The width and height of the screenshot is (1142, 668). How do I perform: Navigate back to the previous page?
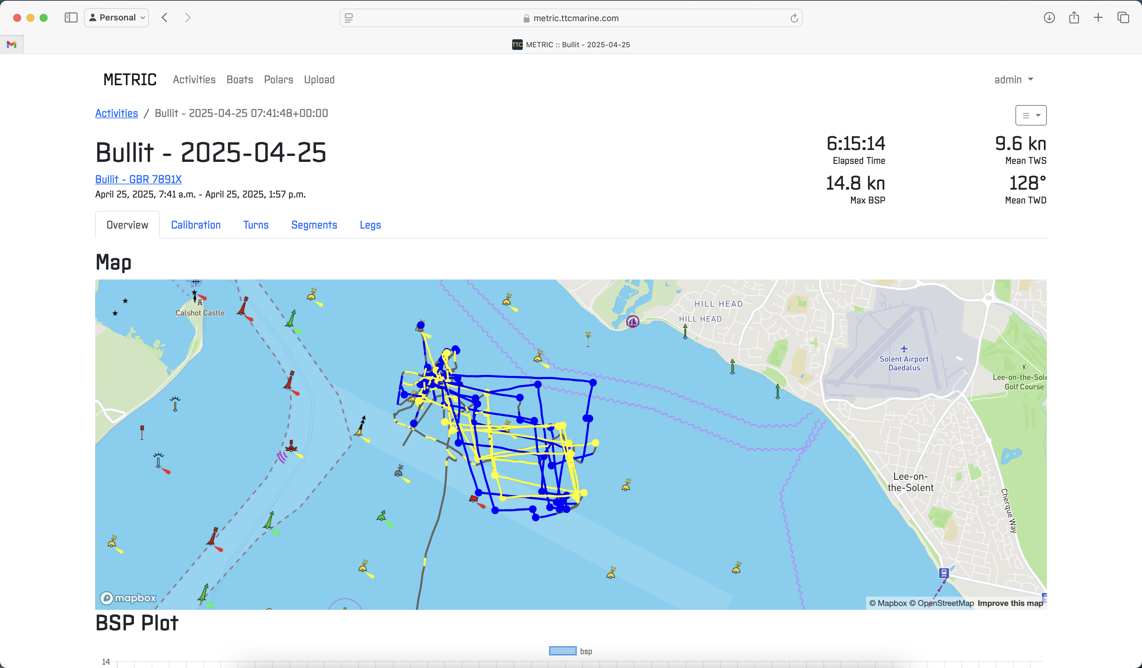click(165, 18)
